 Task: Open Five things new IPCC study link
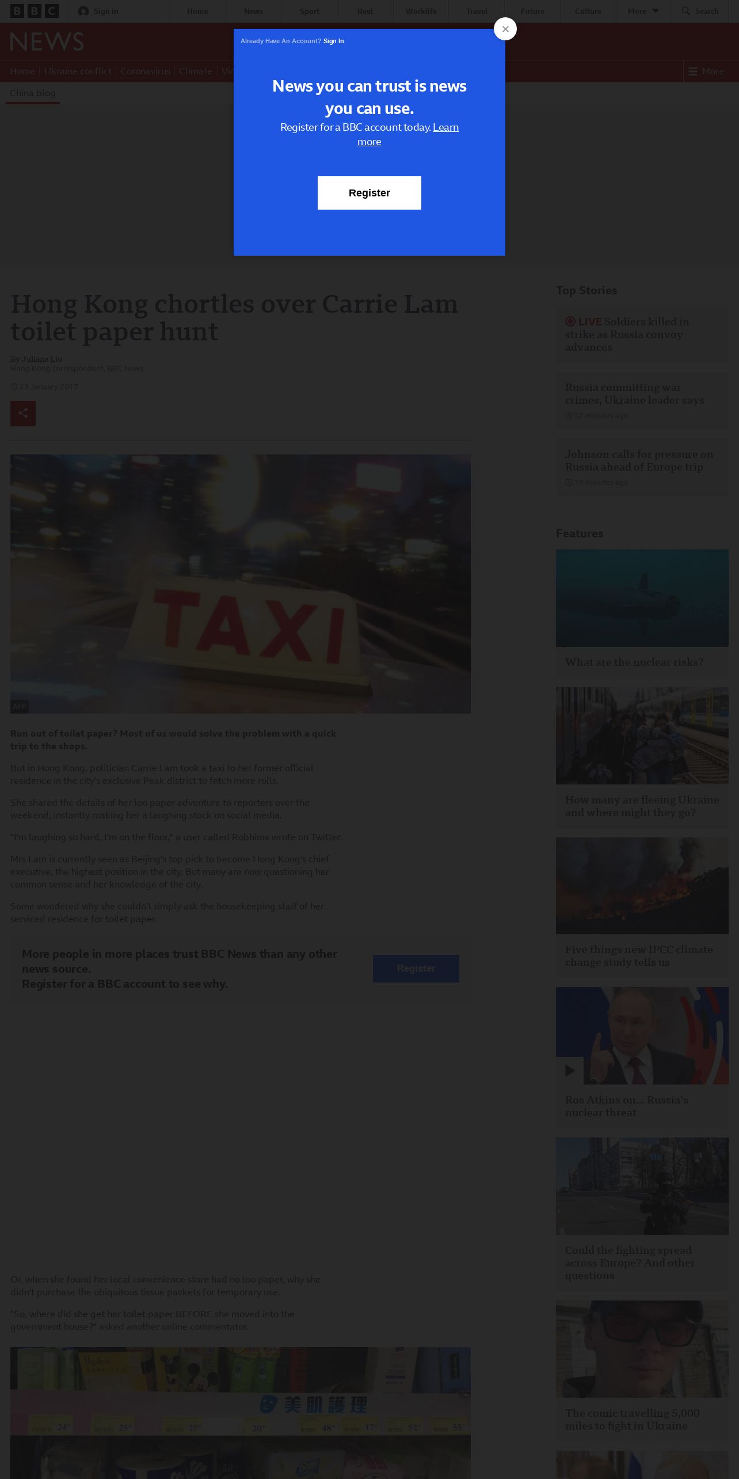pyautogui.click(x=639, y=956)
